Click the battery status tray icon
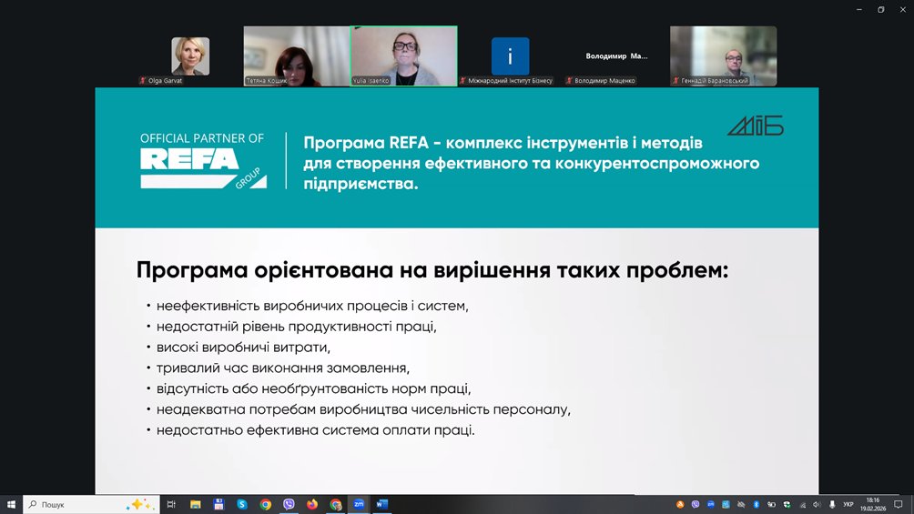914x514 pixels. pyautogui.click(x=771, y=504)
